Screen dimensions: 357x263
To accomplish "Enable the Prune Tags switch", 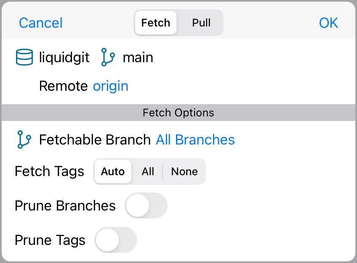I will click(x=116, y=240).
